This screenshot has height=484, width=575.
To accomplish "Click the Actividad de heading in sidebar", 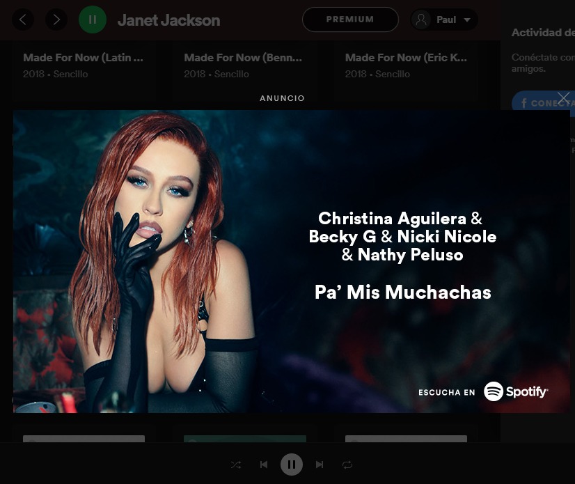I will (x=543, y=33).
